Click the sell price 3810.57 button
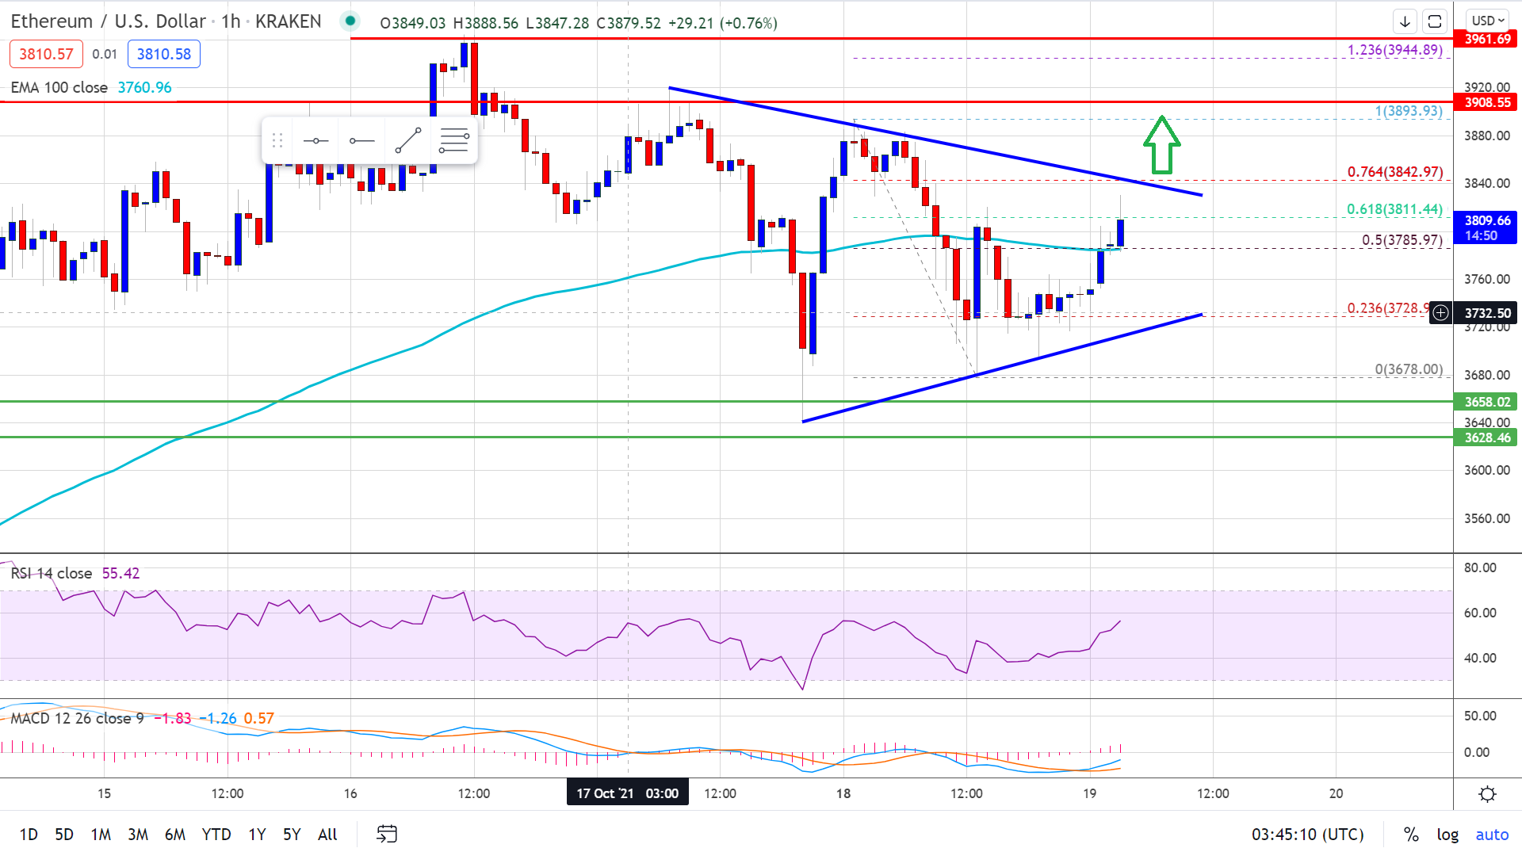This screenshot has width=1522, height=852. pos(45,54)
